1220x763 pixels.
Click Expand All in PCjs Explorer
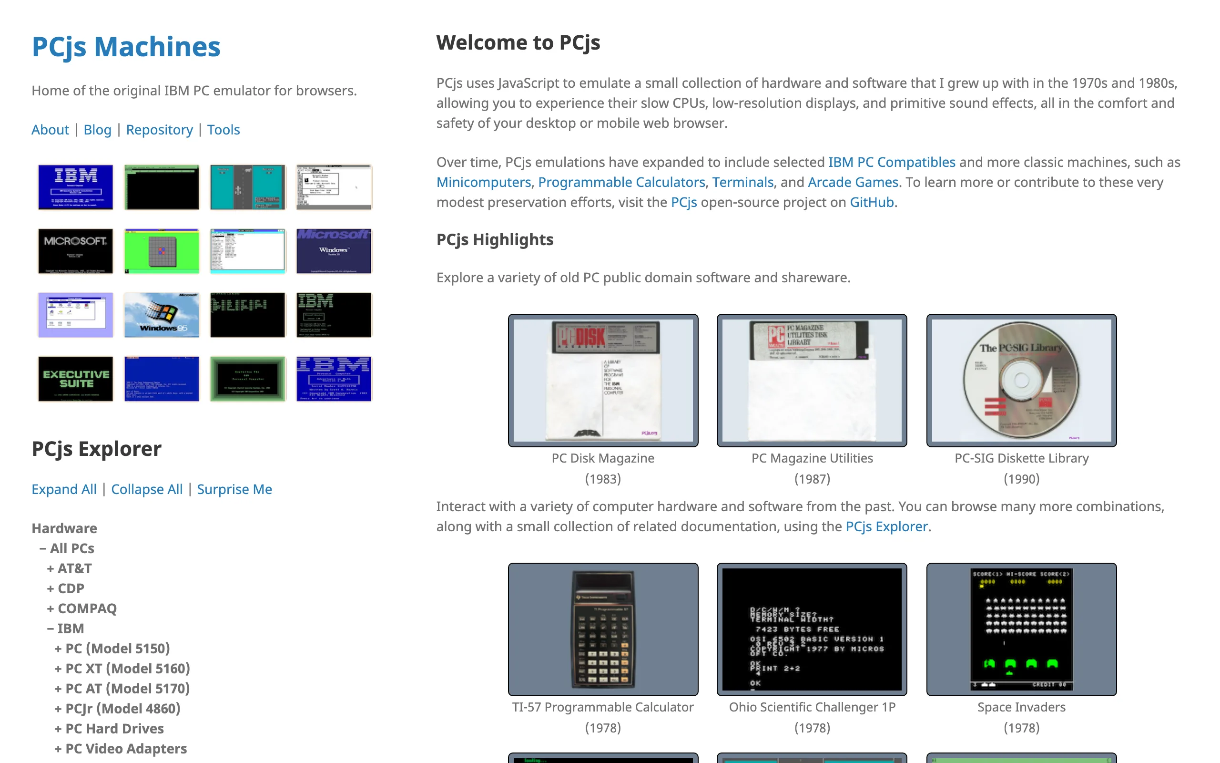(64, 489)
